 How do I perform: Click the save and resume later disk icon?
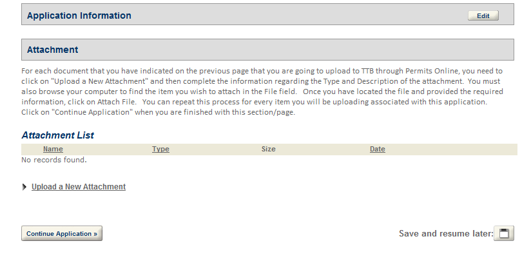(x=503, y=233)
